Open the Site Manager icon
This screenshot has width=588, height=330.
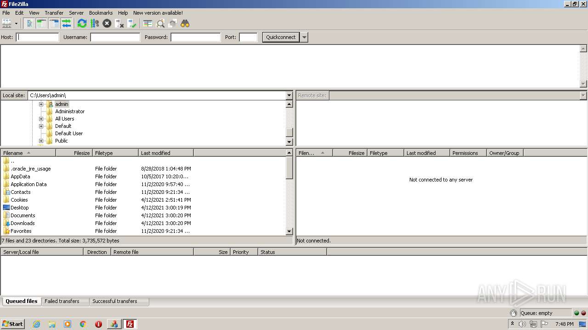[x=7, y=23]
